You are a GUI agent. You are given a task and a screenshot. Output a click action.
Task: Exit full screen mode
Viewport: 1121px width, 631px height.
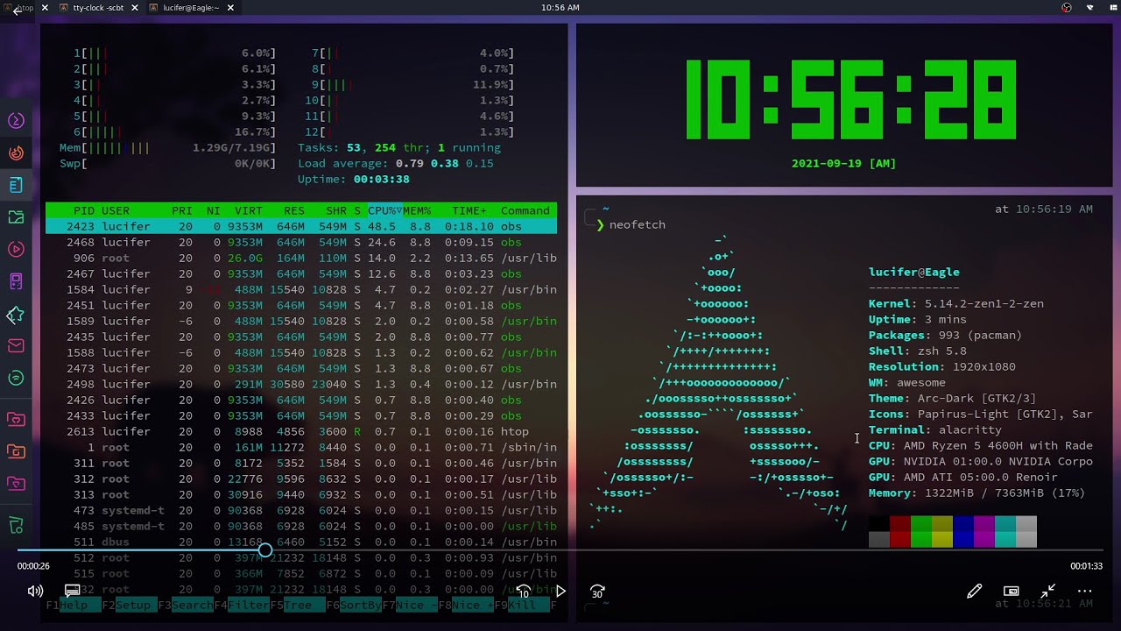tap(1047, 592)
